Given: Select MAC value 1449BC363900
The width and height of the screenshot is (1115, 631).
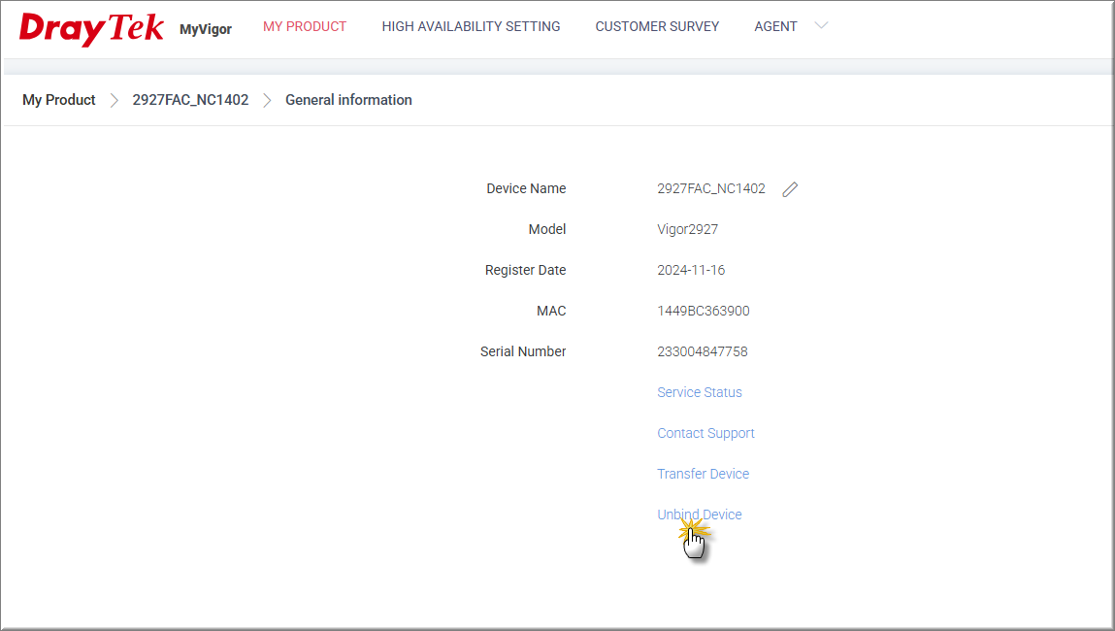Looking at the screenshot, I should pos(704,311).
